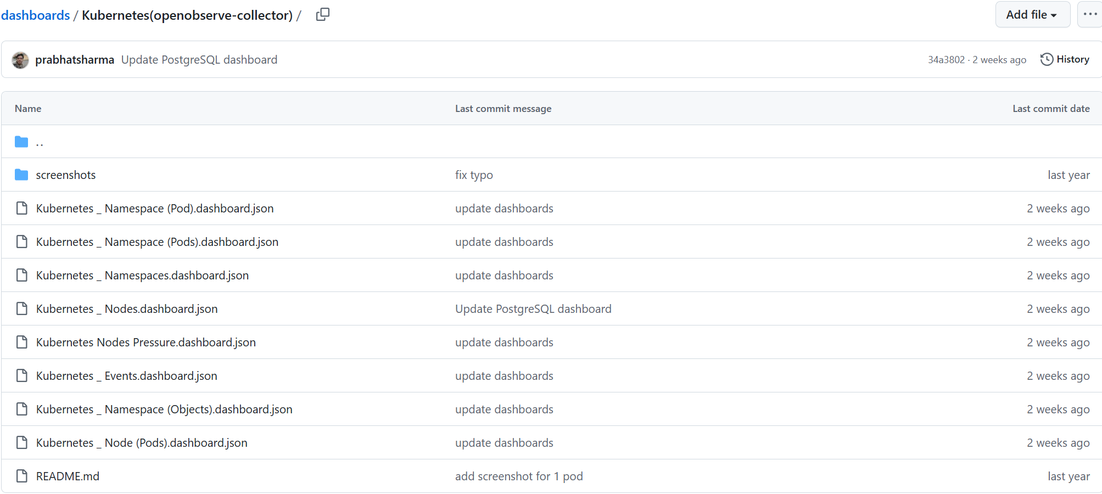
Task: Go to parent directory folder icon
Action: (21, 142)
